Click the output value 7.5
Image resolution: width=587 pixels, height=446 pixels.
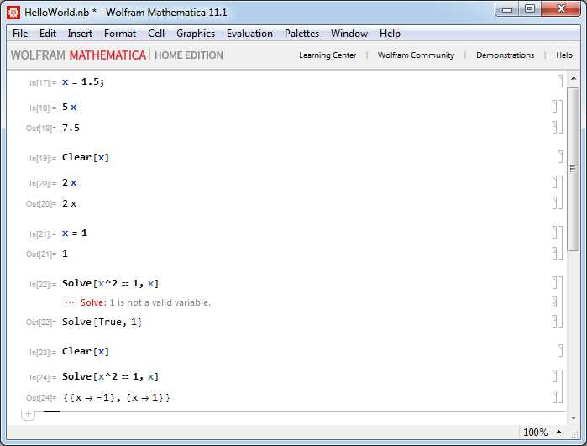(x=71, y=128)
